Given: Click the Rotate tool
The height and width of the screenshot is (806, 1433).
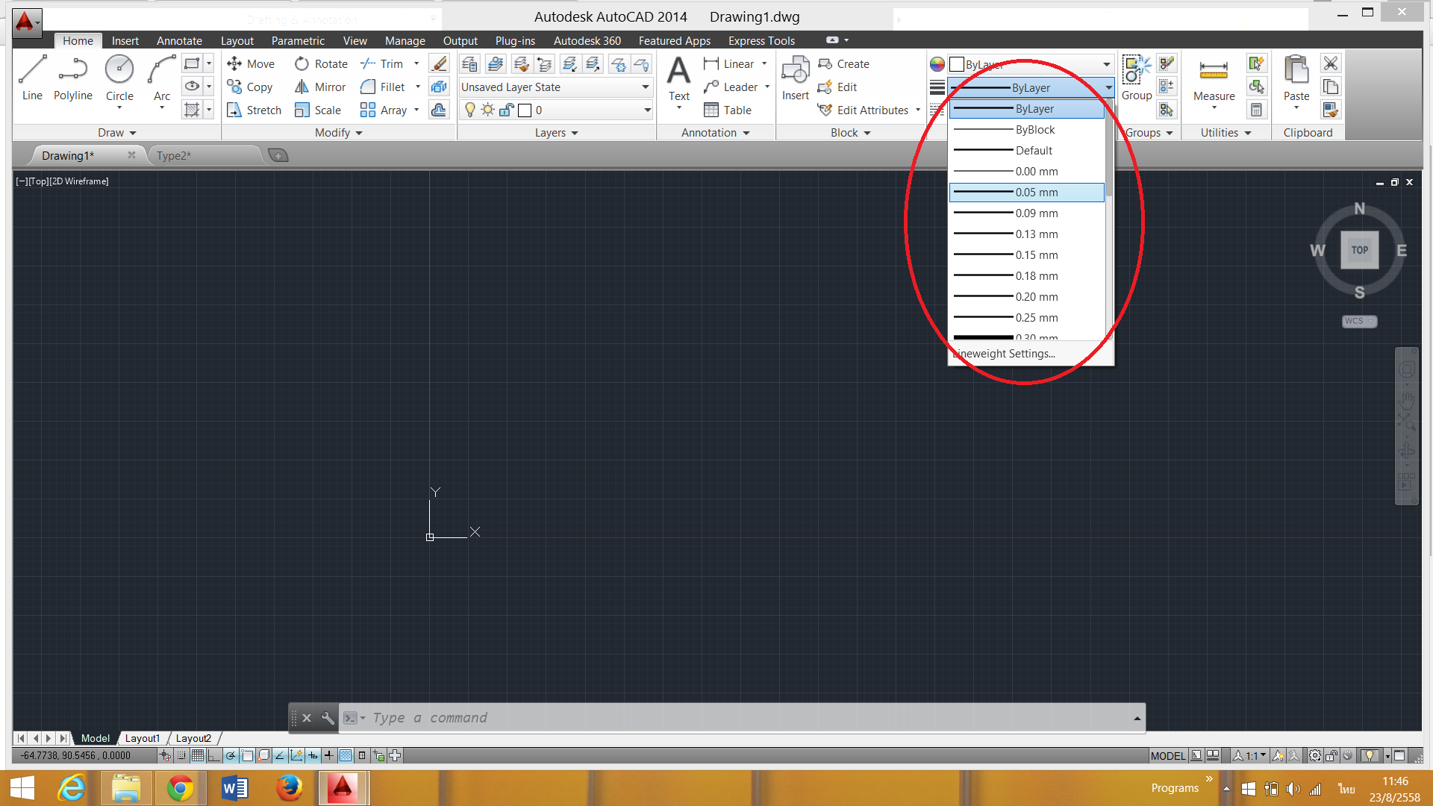Looking at the screenshot, I should (x=322, y=64).
